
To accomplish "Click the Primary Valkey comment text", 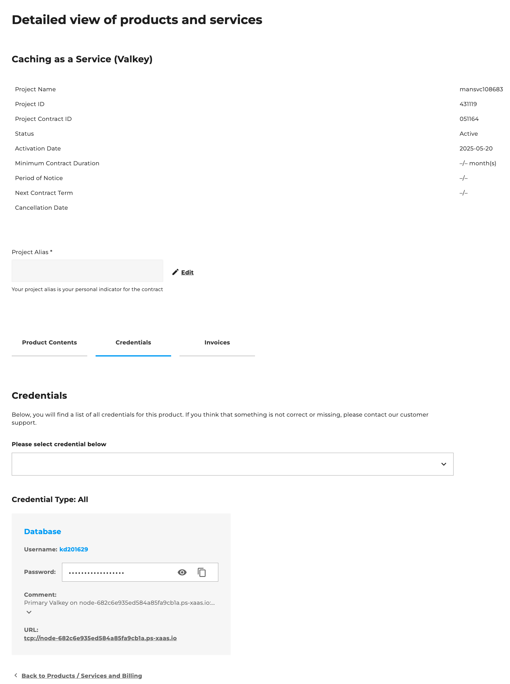I will 119,603.
